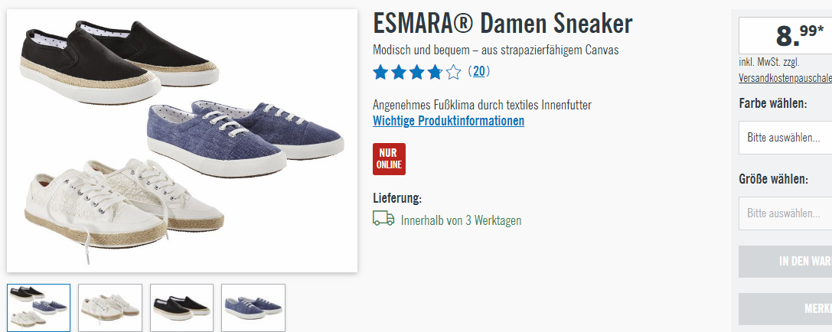Open Wichtige Produktinformationen link
Screen dimensions: 832x332
pyautogui.click(x=449, y=120)
